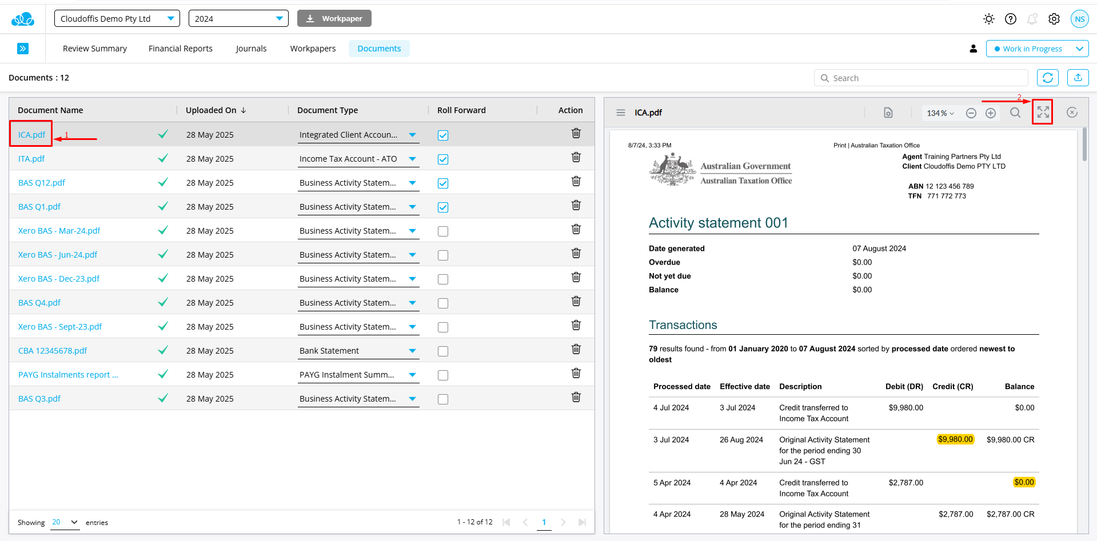Viewport: 1097px width, 541px height.
Task: Toggle the light/dark theme sun icon
Action: coord(989,19)
